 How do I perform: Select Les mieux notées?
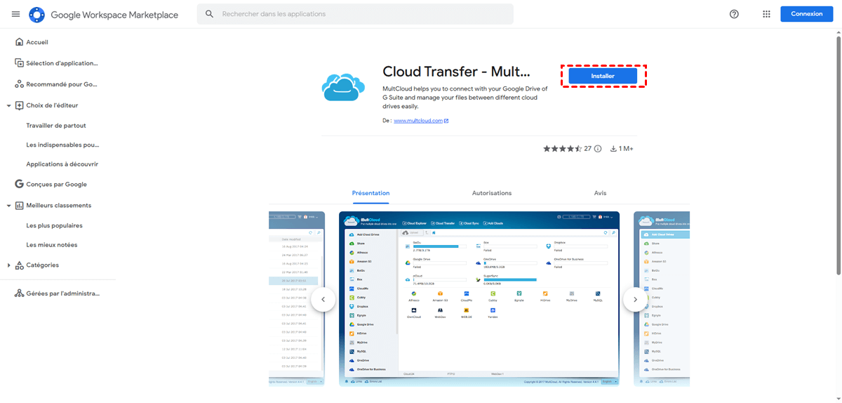(x=52, y=245)
